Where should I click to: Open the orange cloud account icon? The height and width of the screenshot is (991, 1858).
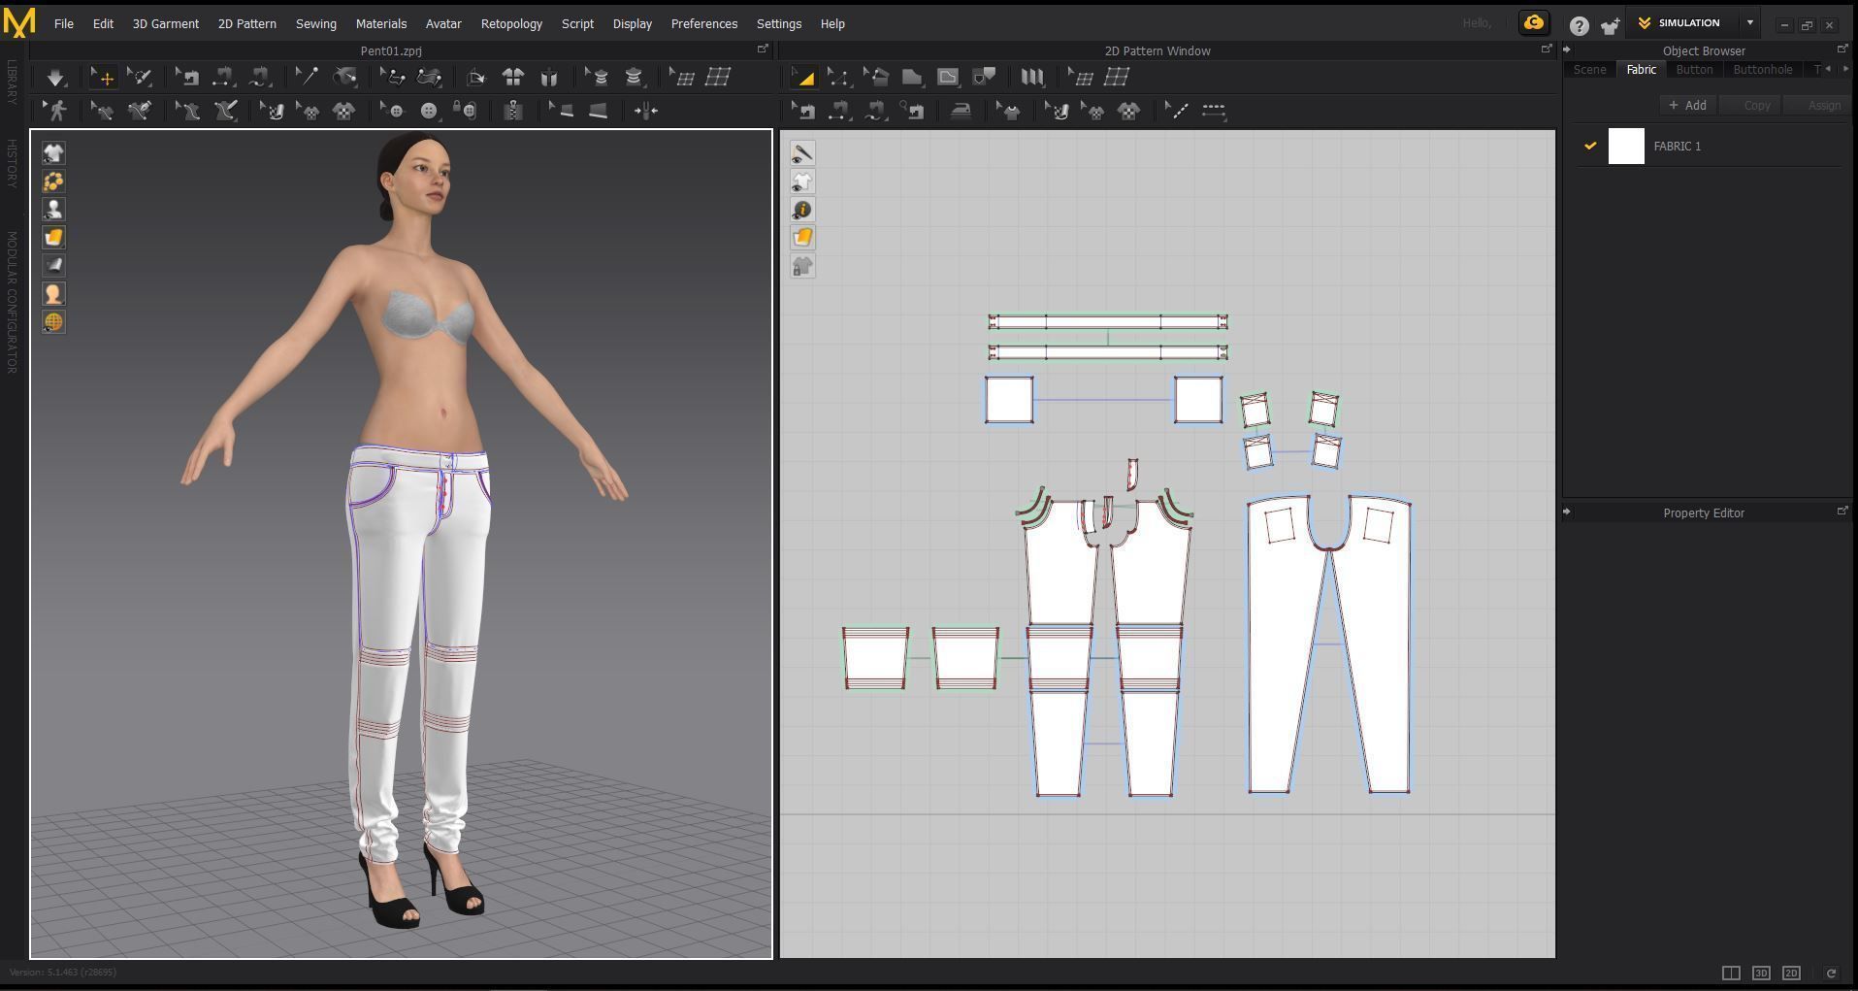coord(1534,23)
